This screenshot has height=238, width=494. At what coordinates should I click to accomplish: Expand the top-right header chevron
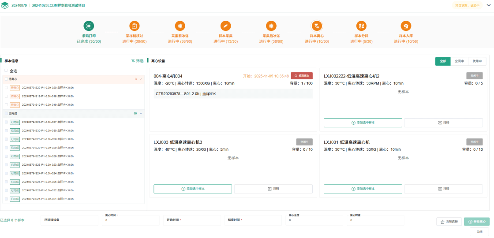[488, 5]
